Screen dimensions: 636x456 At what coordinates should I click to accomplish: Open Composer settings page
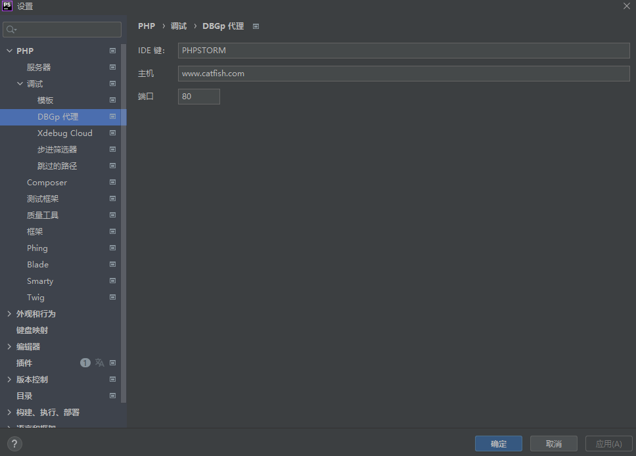click(x=47, y=183)
